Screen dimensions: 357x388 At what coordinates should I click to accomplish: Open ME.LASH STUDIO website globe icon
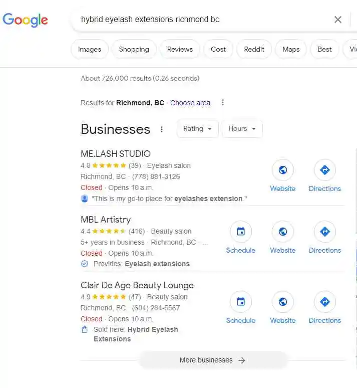pyautogui.click(x=283, y=170)
